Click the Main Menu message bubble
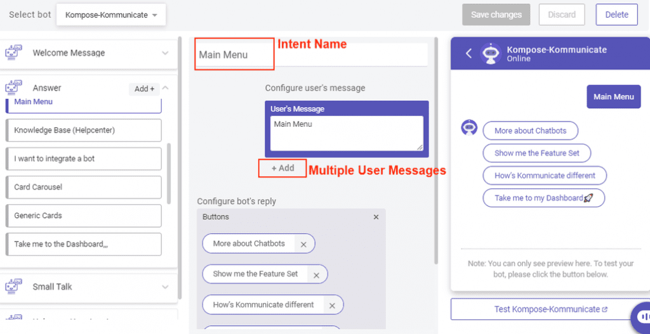Viewport: 650px width, 334px height. point(614,97)
